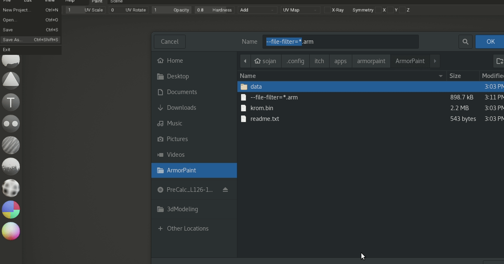Click the path bar left arrow
Viewport: 504px width, 264px height.
pyautogui.click(x=245, y=61)
